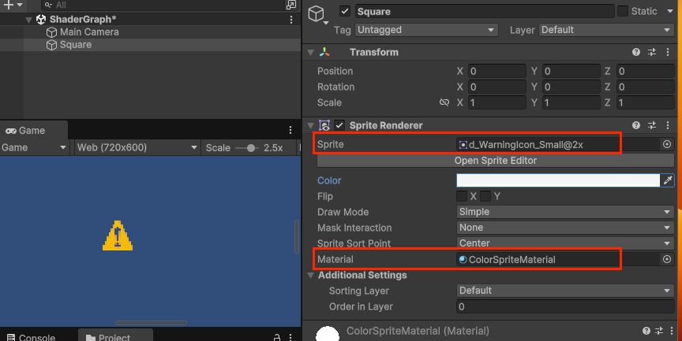Click the d_WarningIcon_Small@2x sprite field
The image size is (682, 341).
(x=558, y=144)
